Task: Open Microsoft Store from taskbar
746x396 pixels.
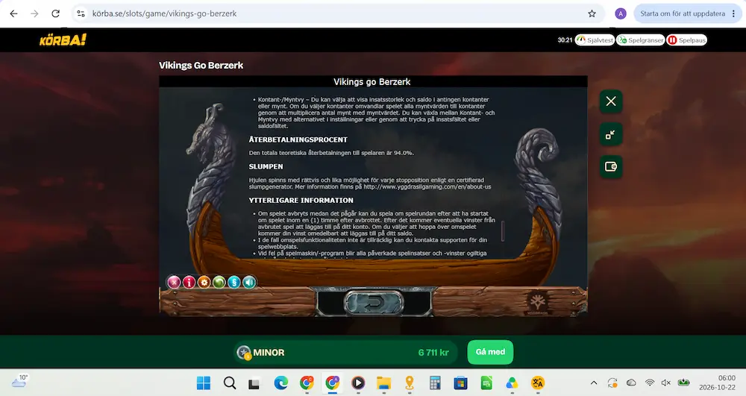Action: [x=460, y=383]
